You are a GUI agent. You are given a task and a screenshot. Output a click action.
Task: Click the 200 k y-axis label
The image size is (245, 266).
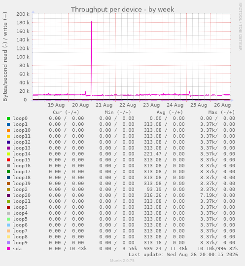pyautogui.click(x=23, y=14)
